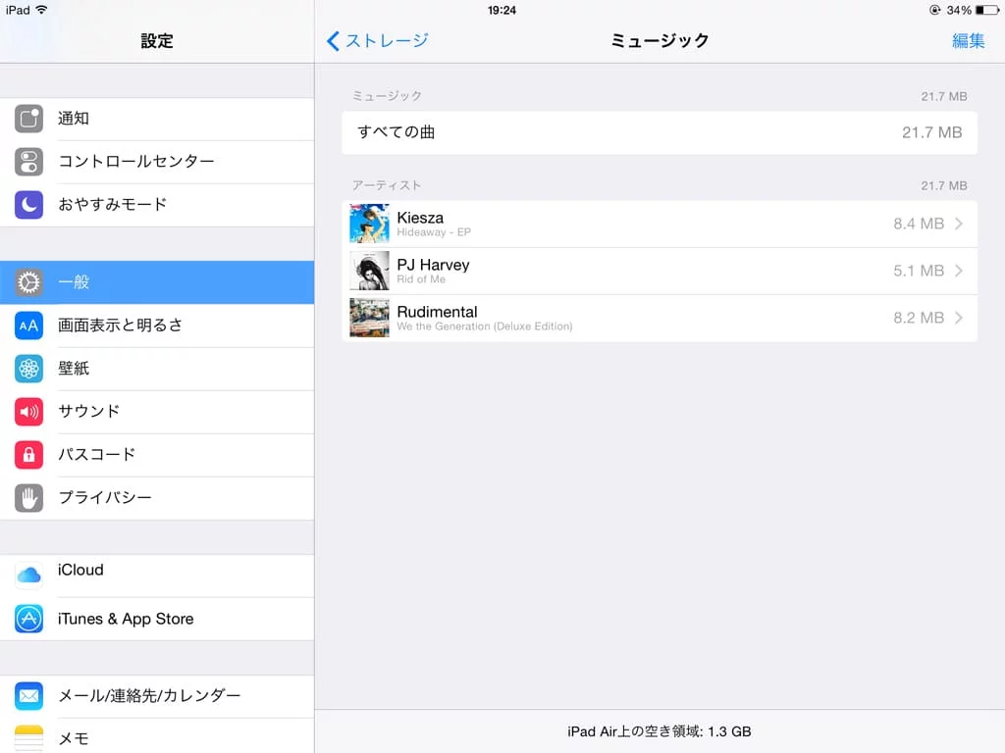Tap the プライバシー hand icon
1005x753 pixels.
coord(28,497)
